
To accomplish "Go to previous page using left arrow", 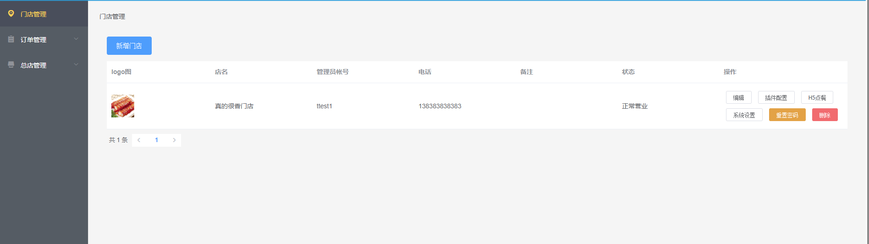I will (x=139, y=140).
